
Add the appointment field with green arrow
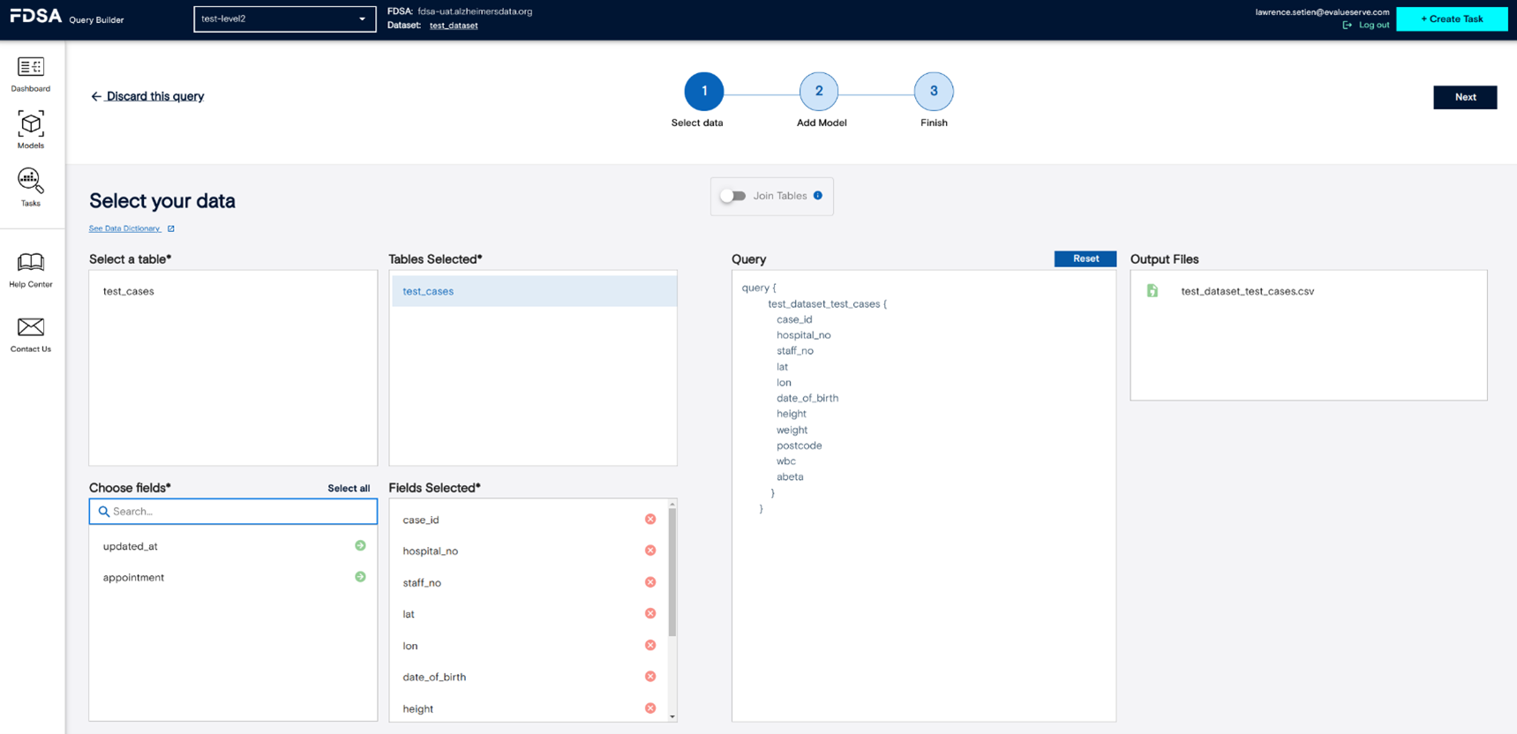[360, 577]
